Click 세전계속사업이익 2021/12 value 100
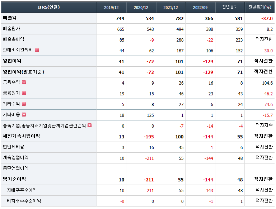 pos(179,137)
